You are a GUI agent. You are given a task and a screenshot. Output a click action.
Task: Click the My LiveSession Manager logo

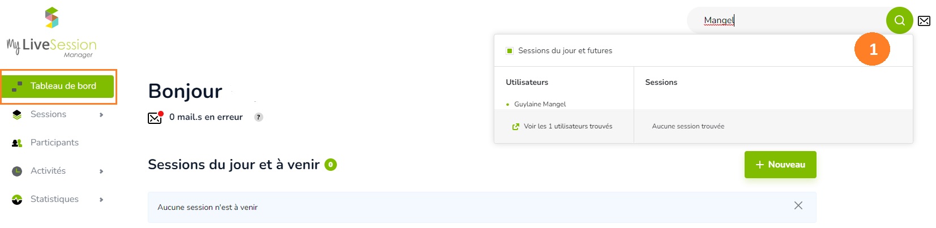click(52, 33)
